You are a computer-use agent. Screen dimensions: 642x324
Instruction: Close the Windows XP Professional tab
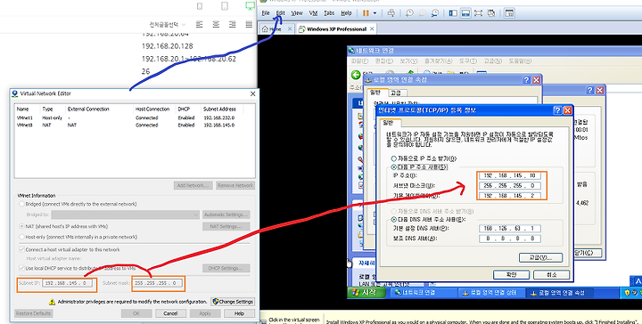(x=372, y=29)
